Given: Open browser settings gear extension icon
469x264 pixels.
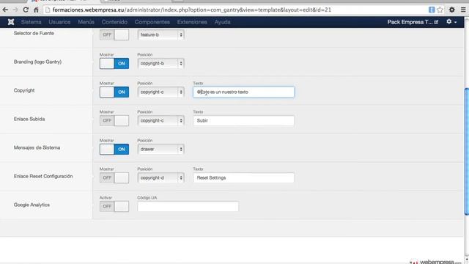Looking at the screenshot, I should tap(452, 10).
